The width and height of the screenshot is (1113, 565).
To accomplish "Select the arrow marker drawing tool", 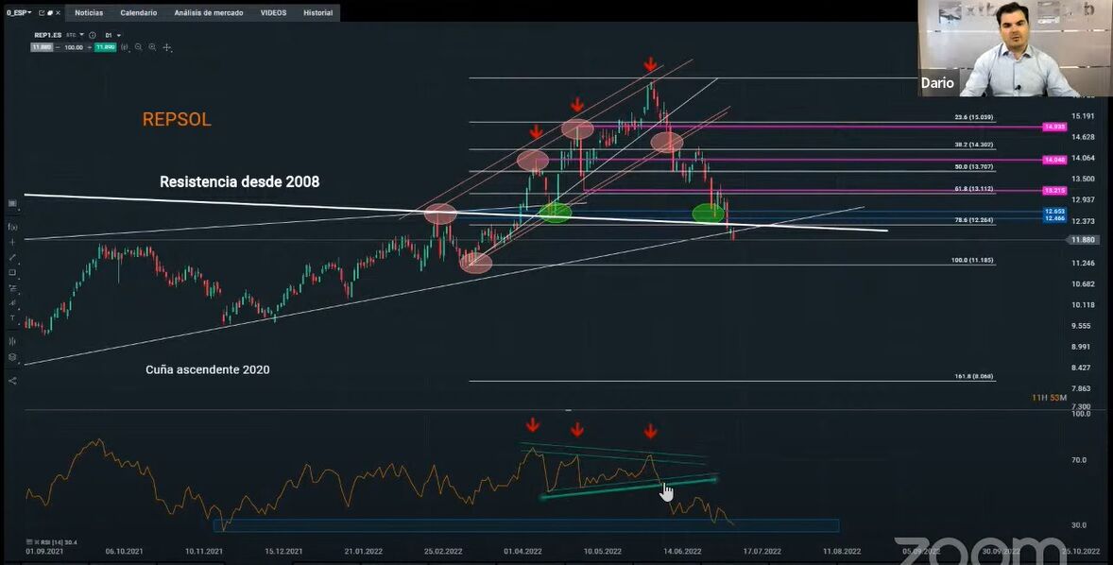I will tap(12, 303).
